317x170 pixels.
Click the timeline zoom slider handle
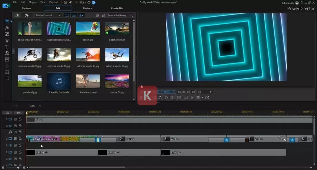[x=18, y=167]
